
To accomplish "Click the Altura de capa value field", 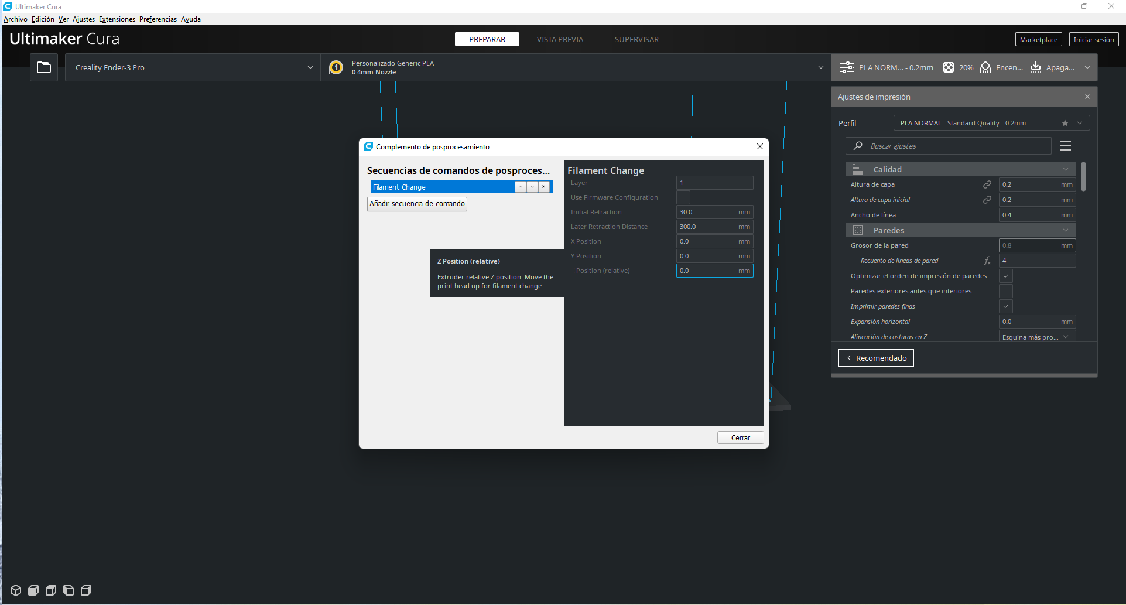I will pyautogui.click(x=1037, y=184).
